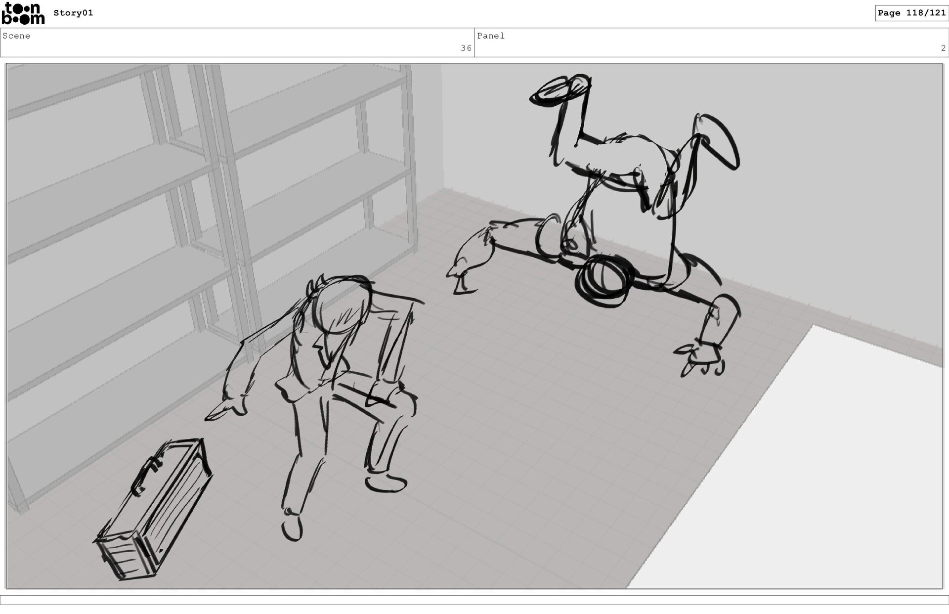The image size is (949, 614).
Task: Click the Page 118/121 indicator box
Action: [x=911, y=13]
